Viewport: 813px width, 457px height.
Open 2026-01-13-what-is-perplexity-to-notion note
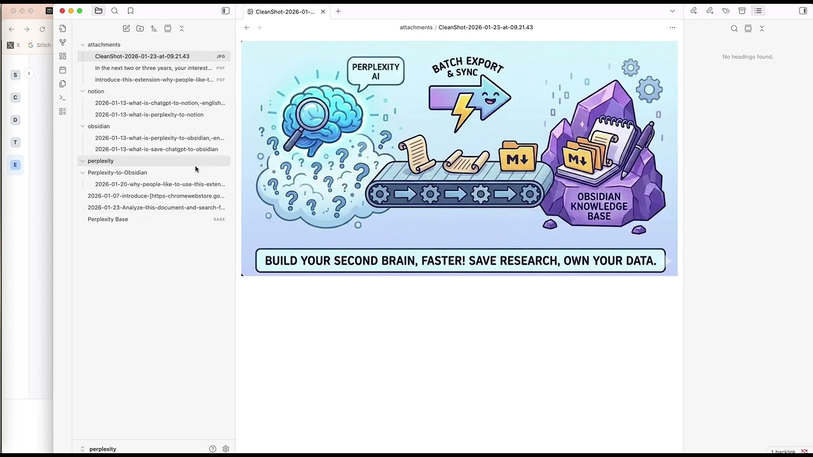tap(154, 115)
